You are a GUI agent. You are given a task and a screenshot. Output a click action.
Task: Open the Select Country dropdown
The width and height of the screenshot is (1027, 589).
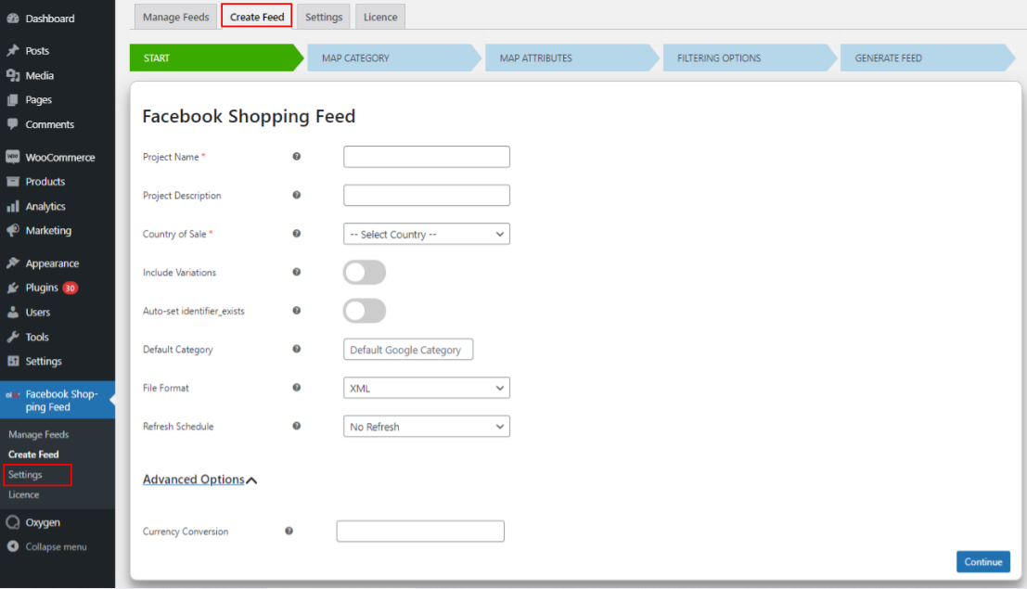point(426,235)
